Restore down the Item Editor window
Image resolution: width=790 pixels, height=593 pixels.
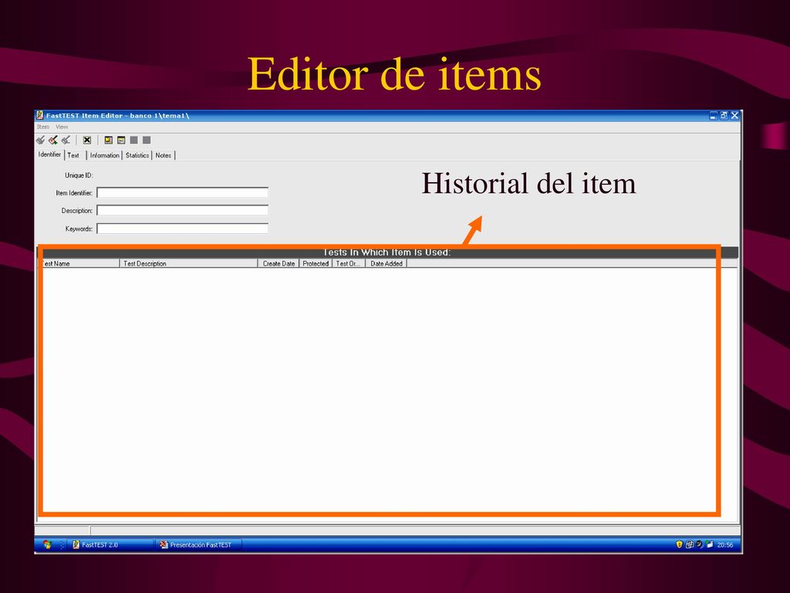(x=724, y=116)
